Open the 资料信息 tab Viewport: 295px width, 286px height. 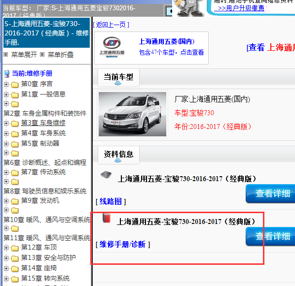click(x=118, y=155)
